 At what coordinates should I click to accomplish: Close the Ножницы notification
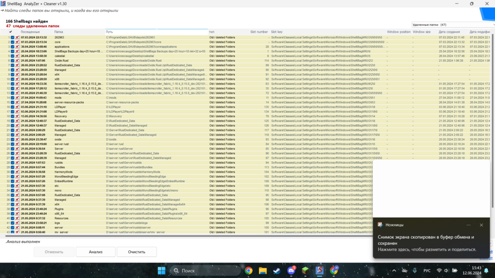point(482,225)
